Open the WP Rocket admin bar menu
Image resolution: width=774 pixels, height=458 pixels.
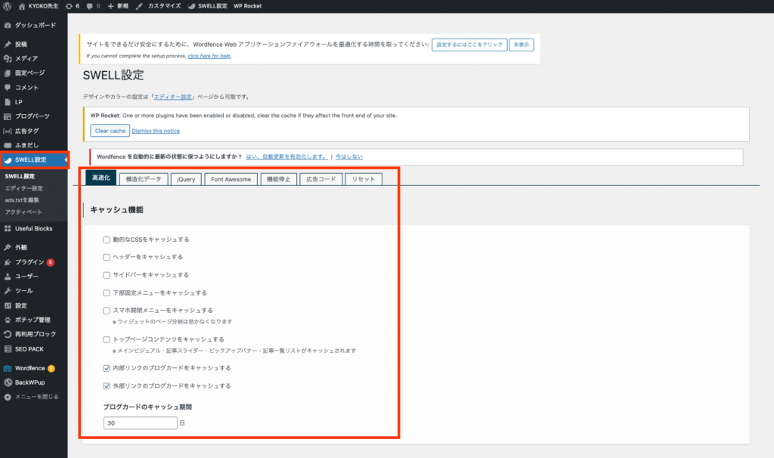[x=248, y=6]
